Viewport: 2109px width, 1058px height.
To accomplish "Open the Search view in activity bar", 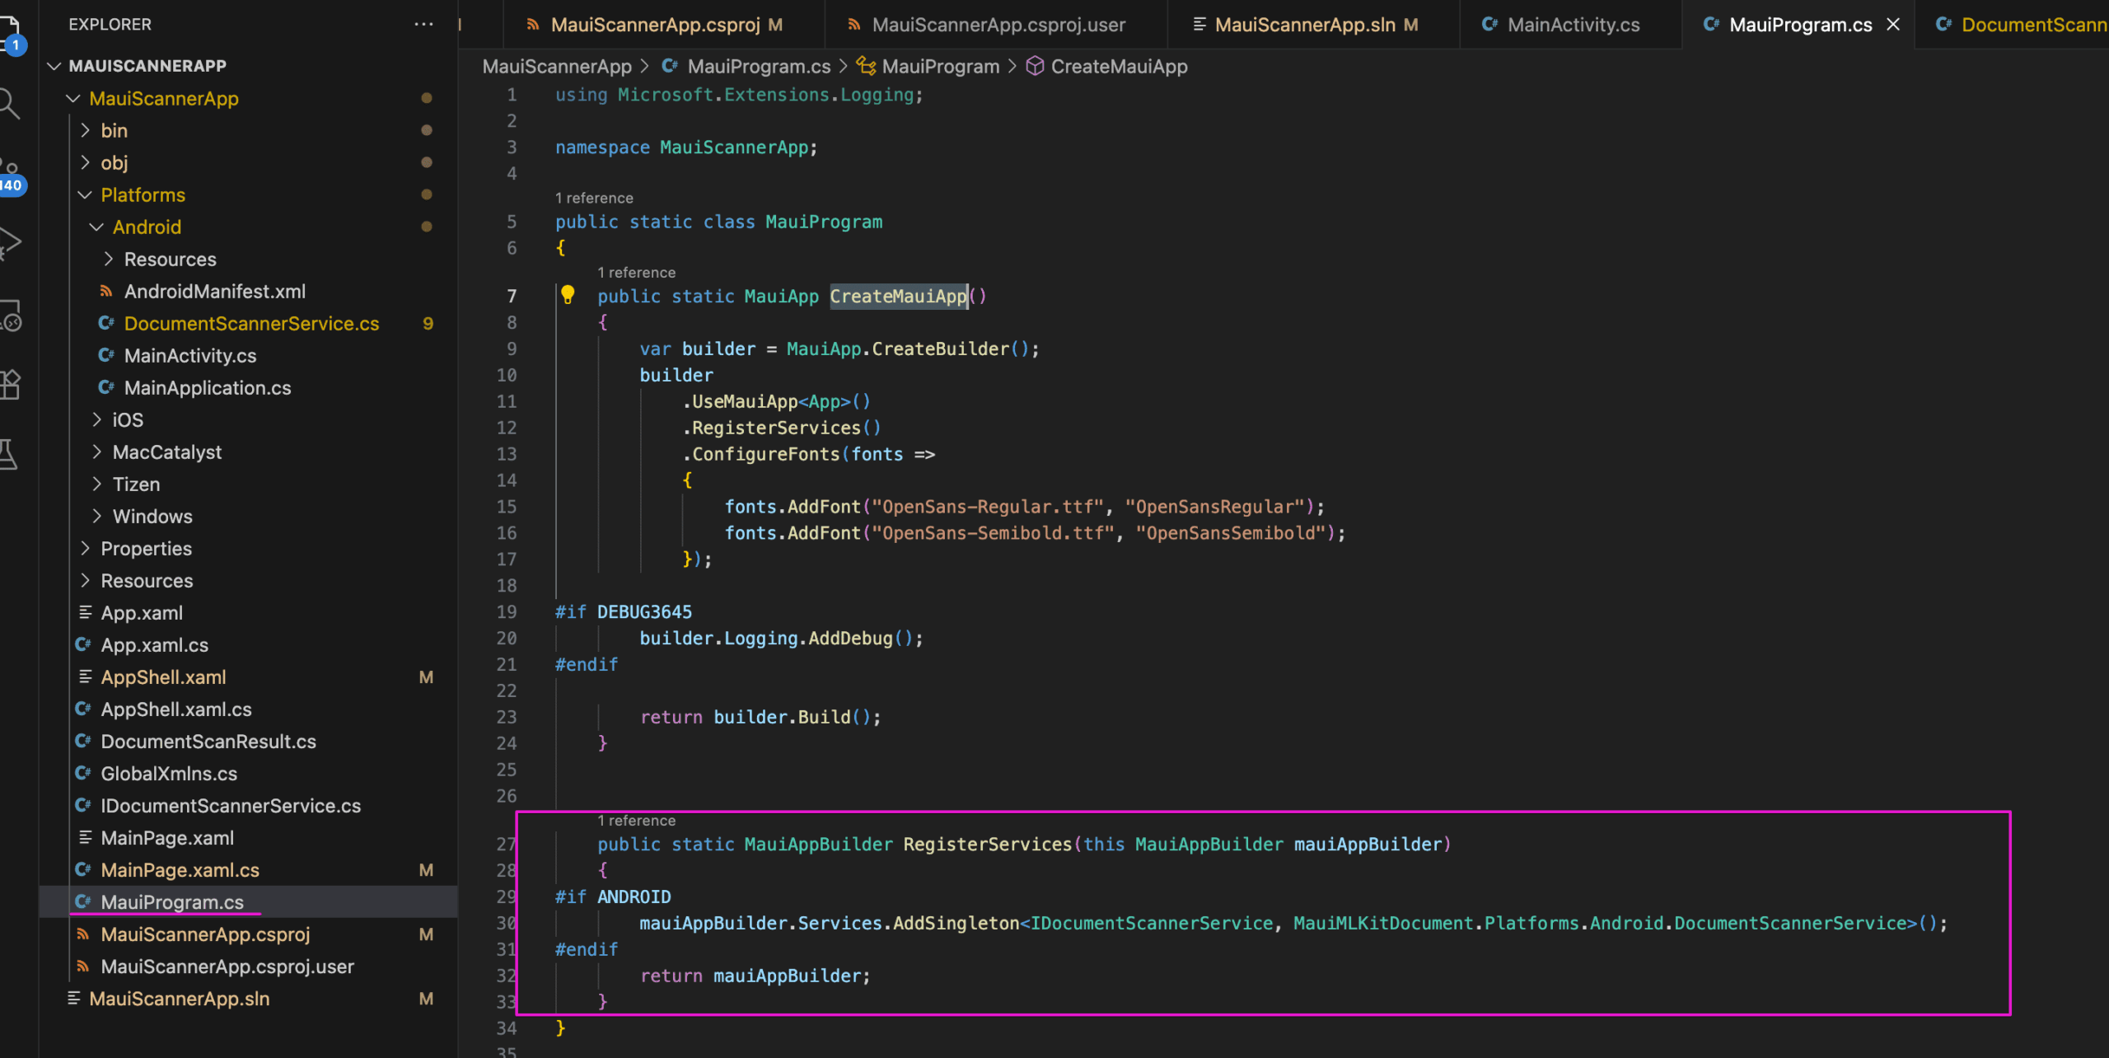I will [8, 105].
